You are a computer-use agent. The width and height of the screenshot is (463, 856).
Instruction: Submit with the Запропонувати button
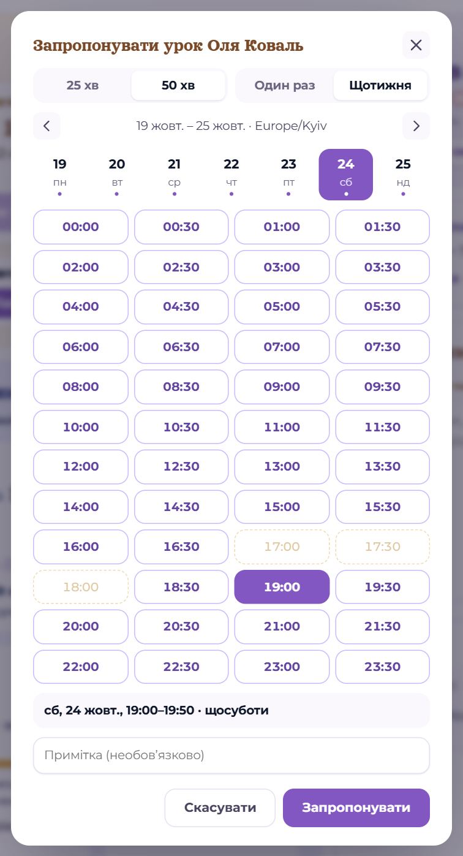(x=356, y=808)
